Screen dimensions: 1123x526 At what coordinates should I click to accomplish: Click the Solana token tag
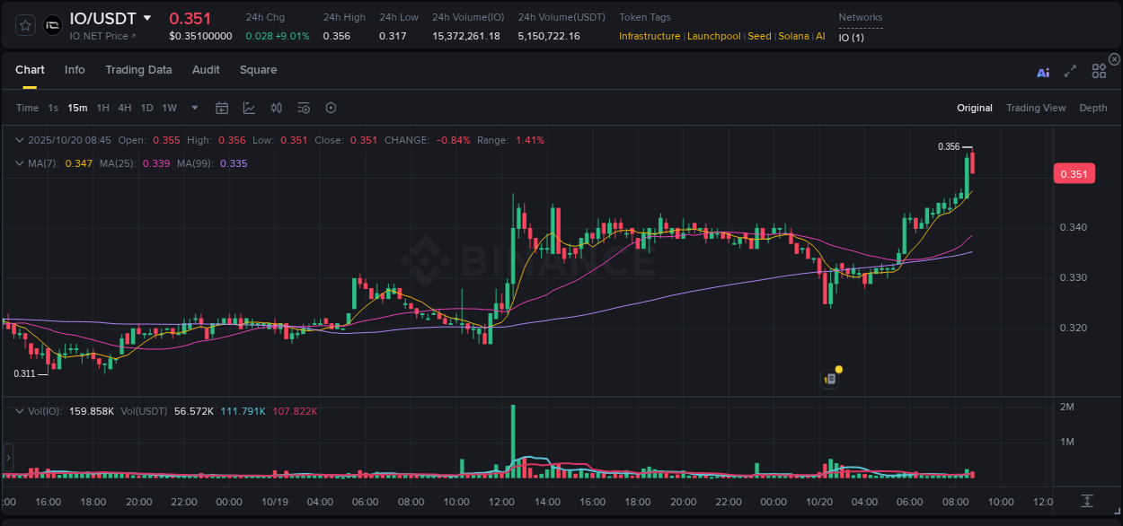click(x=792, y=36)
